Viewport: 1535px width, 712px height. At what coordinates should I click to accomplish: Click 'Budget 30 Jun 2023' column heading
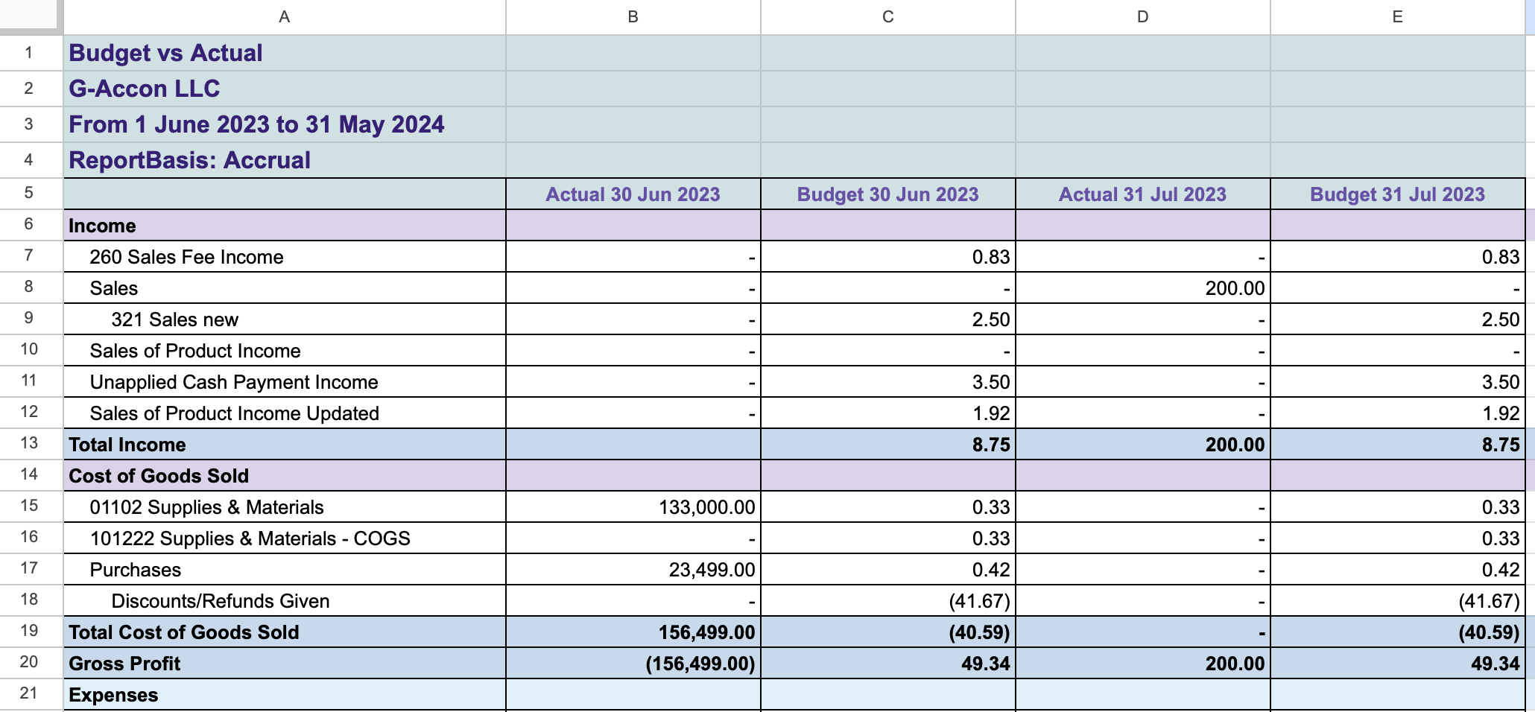888,194
